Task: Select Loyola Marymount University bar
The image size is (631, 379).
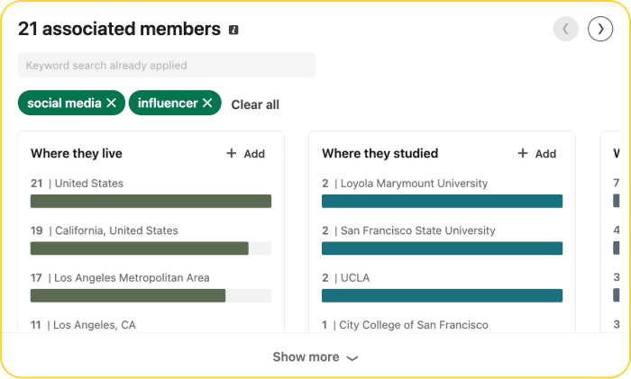Action: pos(442,201)
